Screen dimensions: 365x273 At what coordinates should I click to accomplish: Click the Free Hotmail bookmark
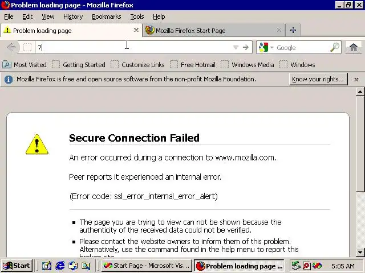193,65
